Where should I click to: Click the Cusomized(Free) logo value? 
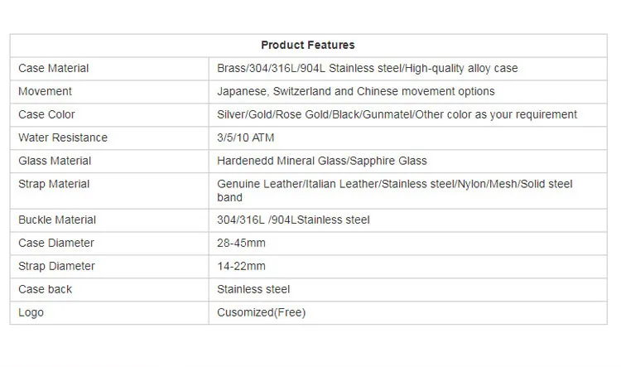(261, 312)
